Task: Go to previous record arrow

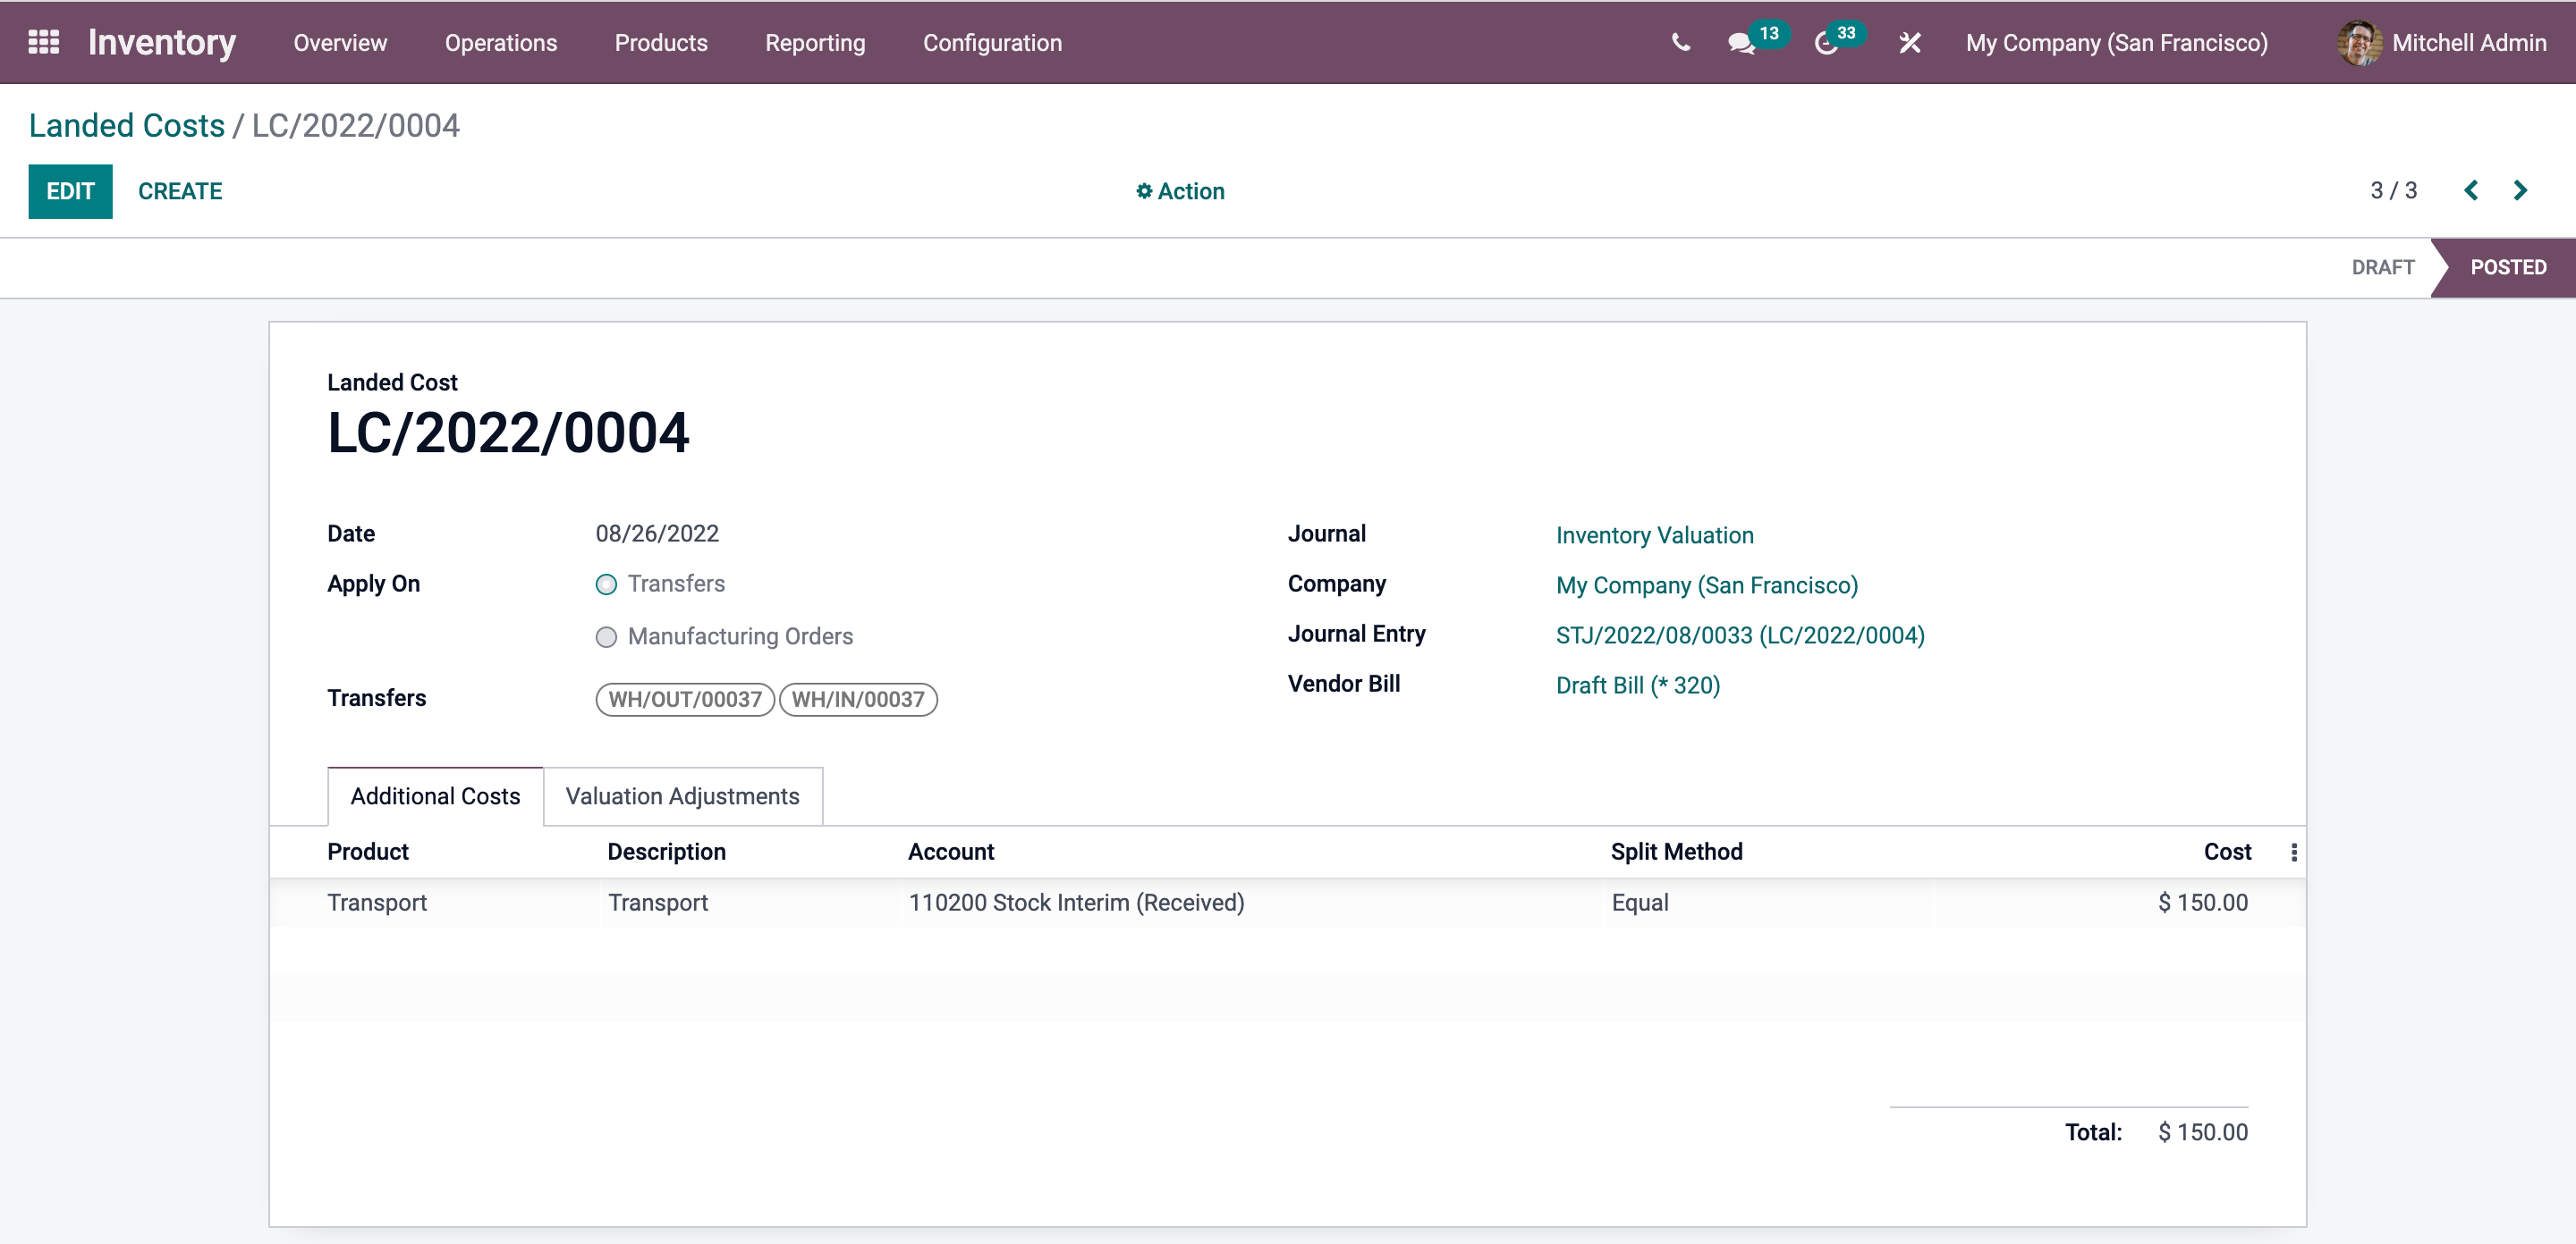Action: 2470,189
